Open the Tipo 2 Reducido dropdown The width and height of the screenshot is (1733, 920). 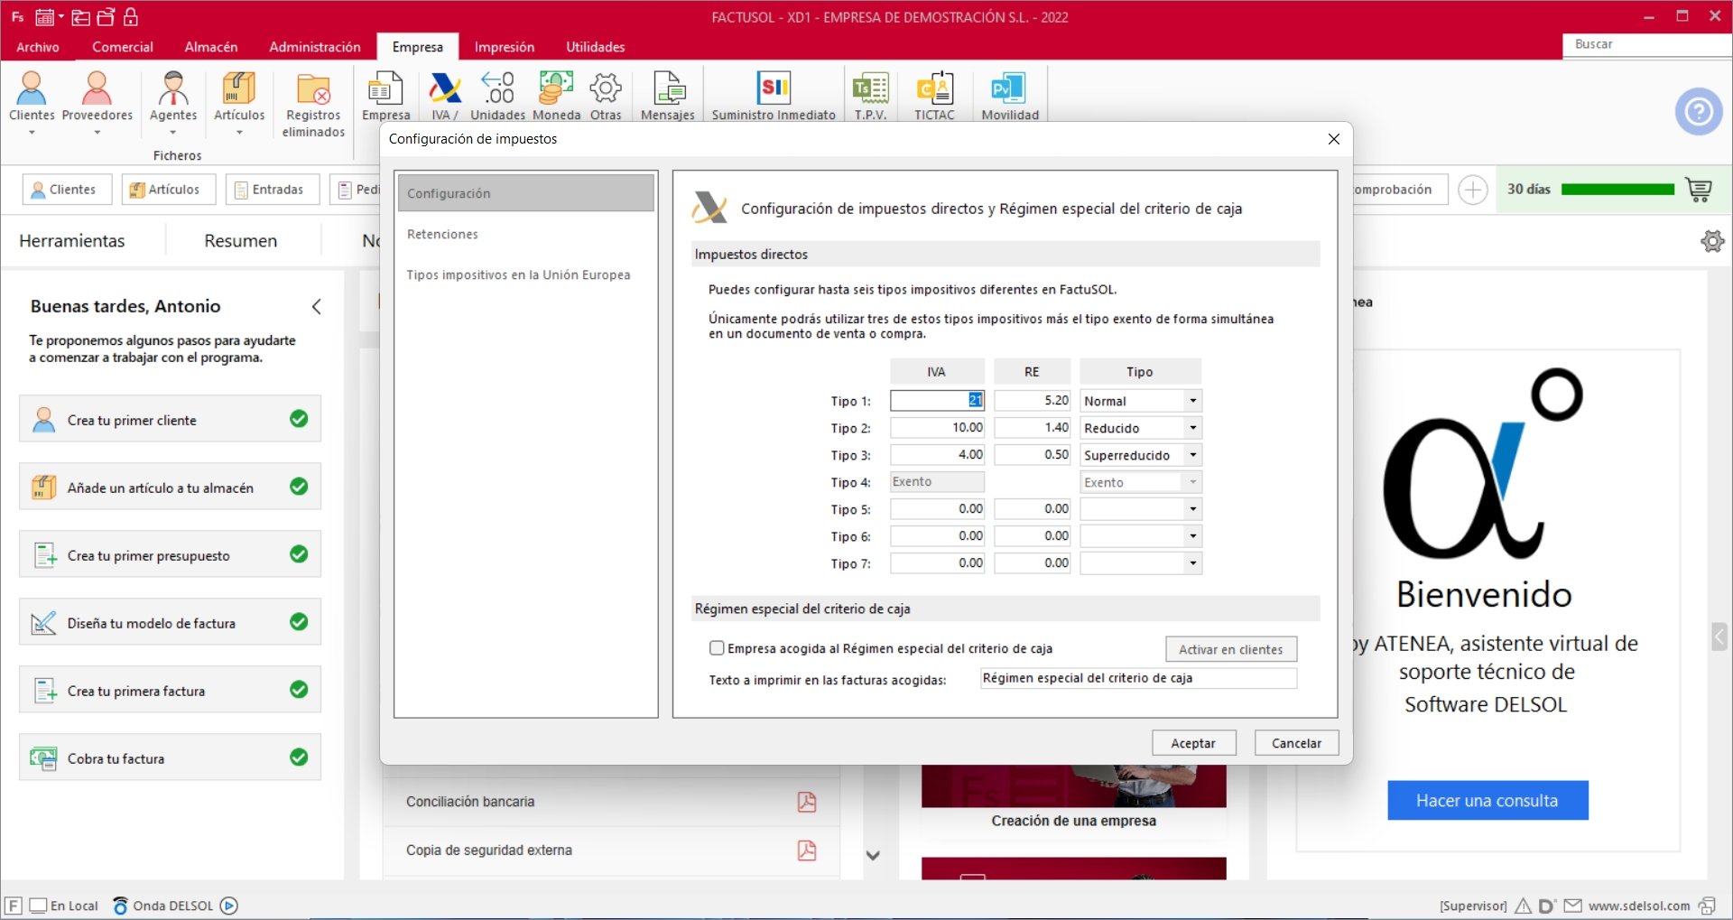[x=1192, y=428]
